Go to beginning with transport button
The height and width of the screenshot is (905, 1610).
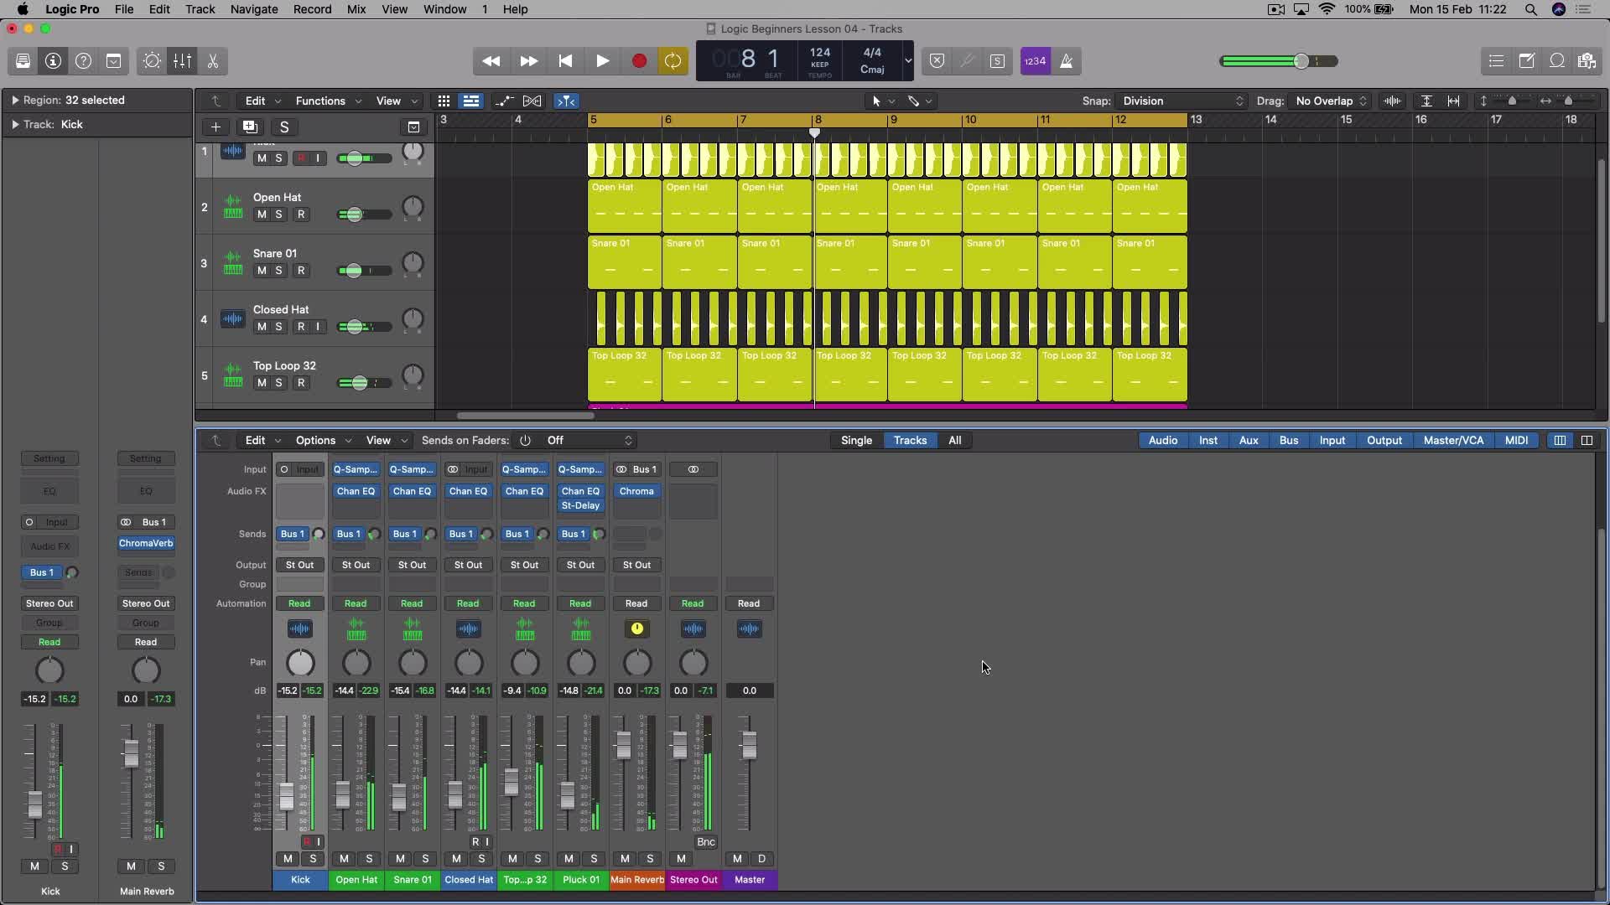[x=565, y=61]
